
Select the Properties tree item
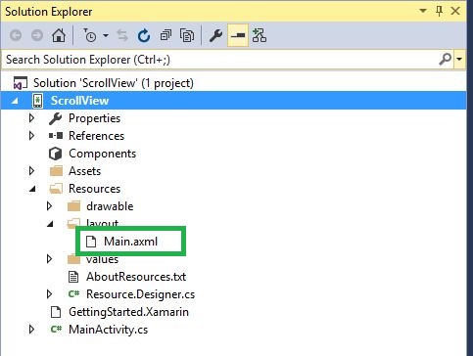tap(94, 118)
